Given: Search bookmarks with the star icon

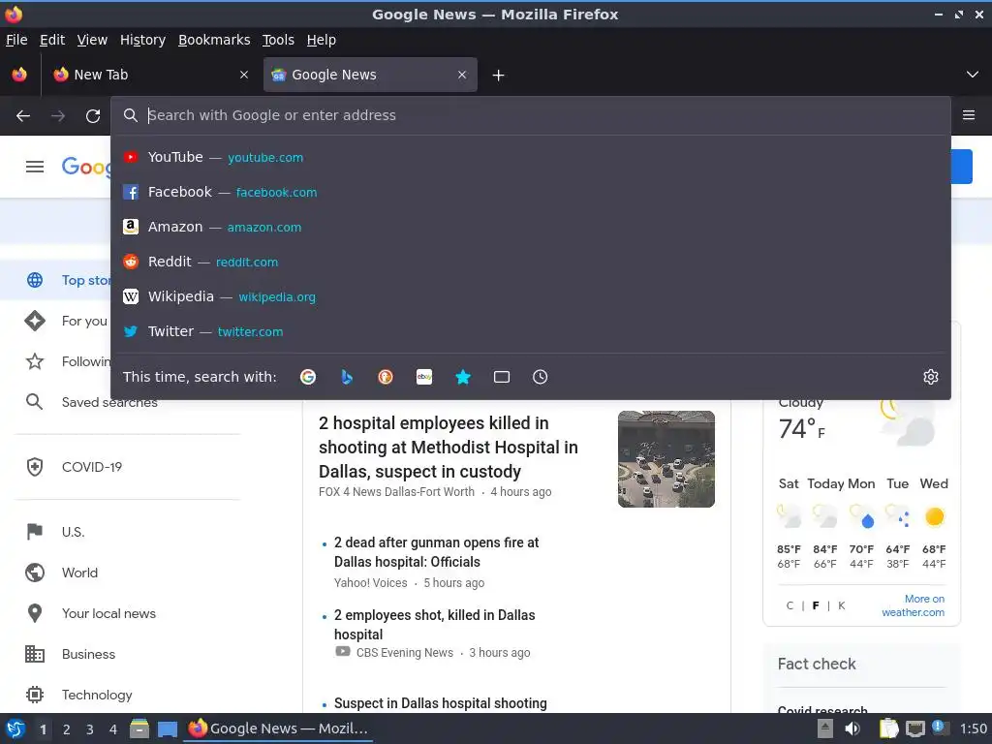Looking at the screenshot, I should pos(463,377).
